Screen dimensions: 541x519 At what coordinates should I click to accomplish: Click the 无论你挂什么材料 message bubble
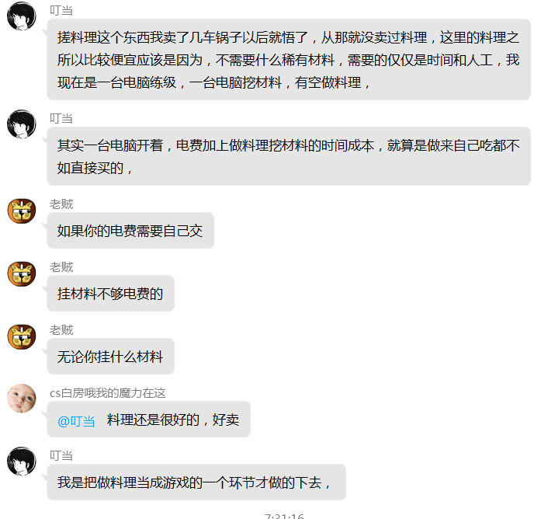(111, 356)
